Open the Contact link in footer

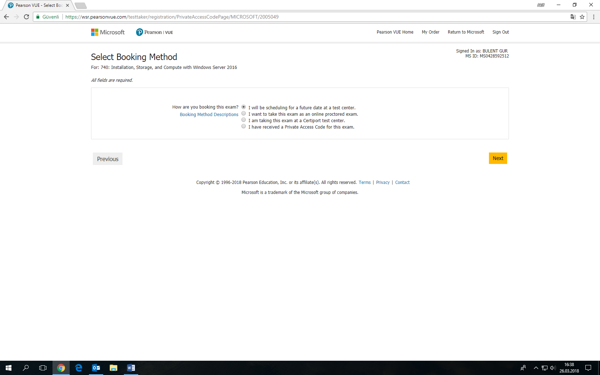402,182
